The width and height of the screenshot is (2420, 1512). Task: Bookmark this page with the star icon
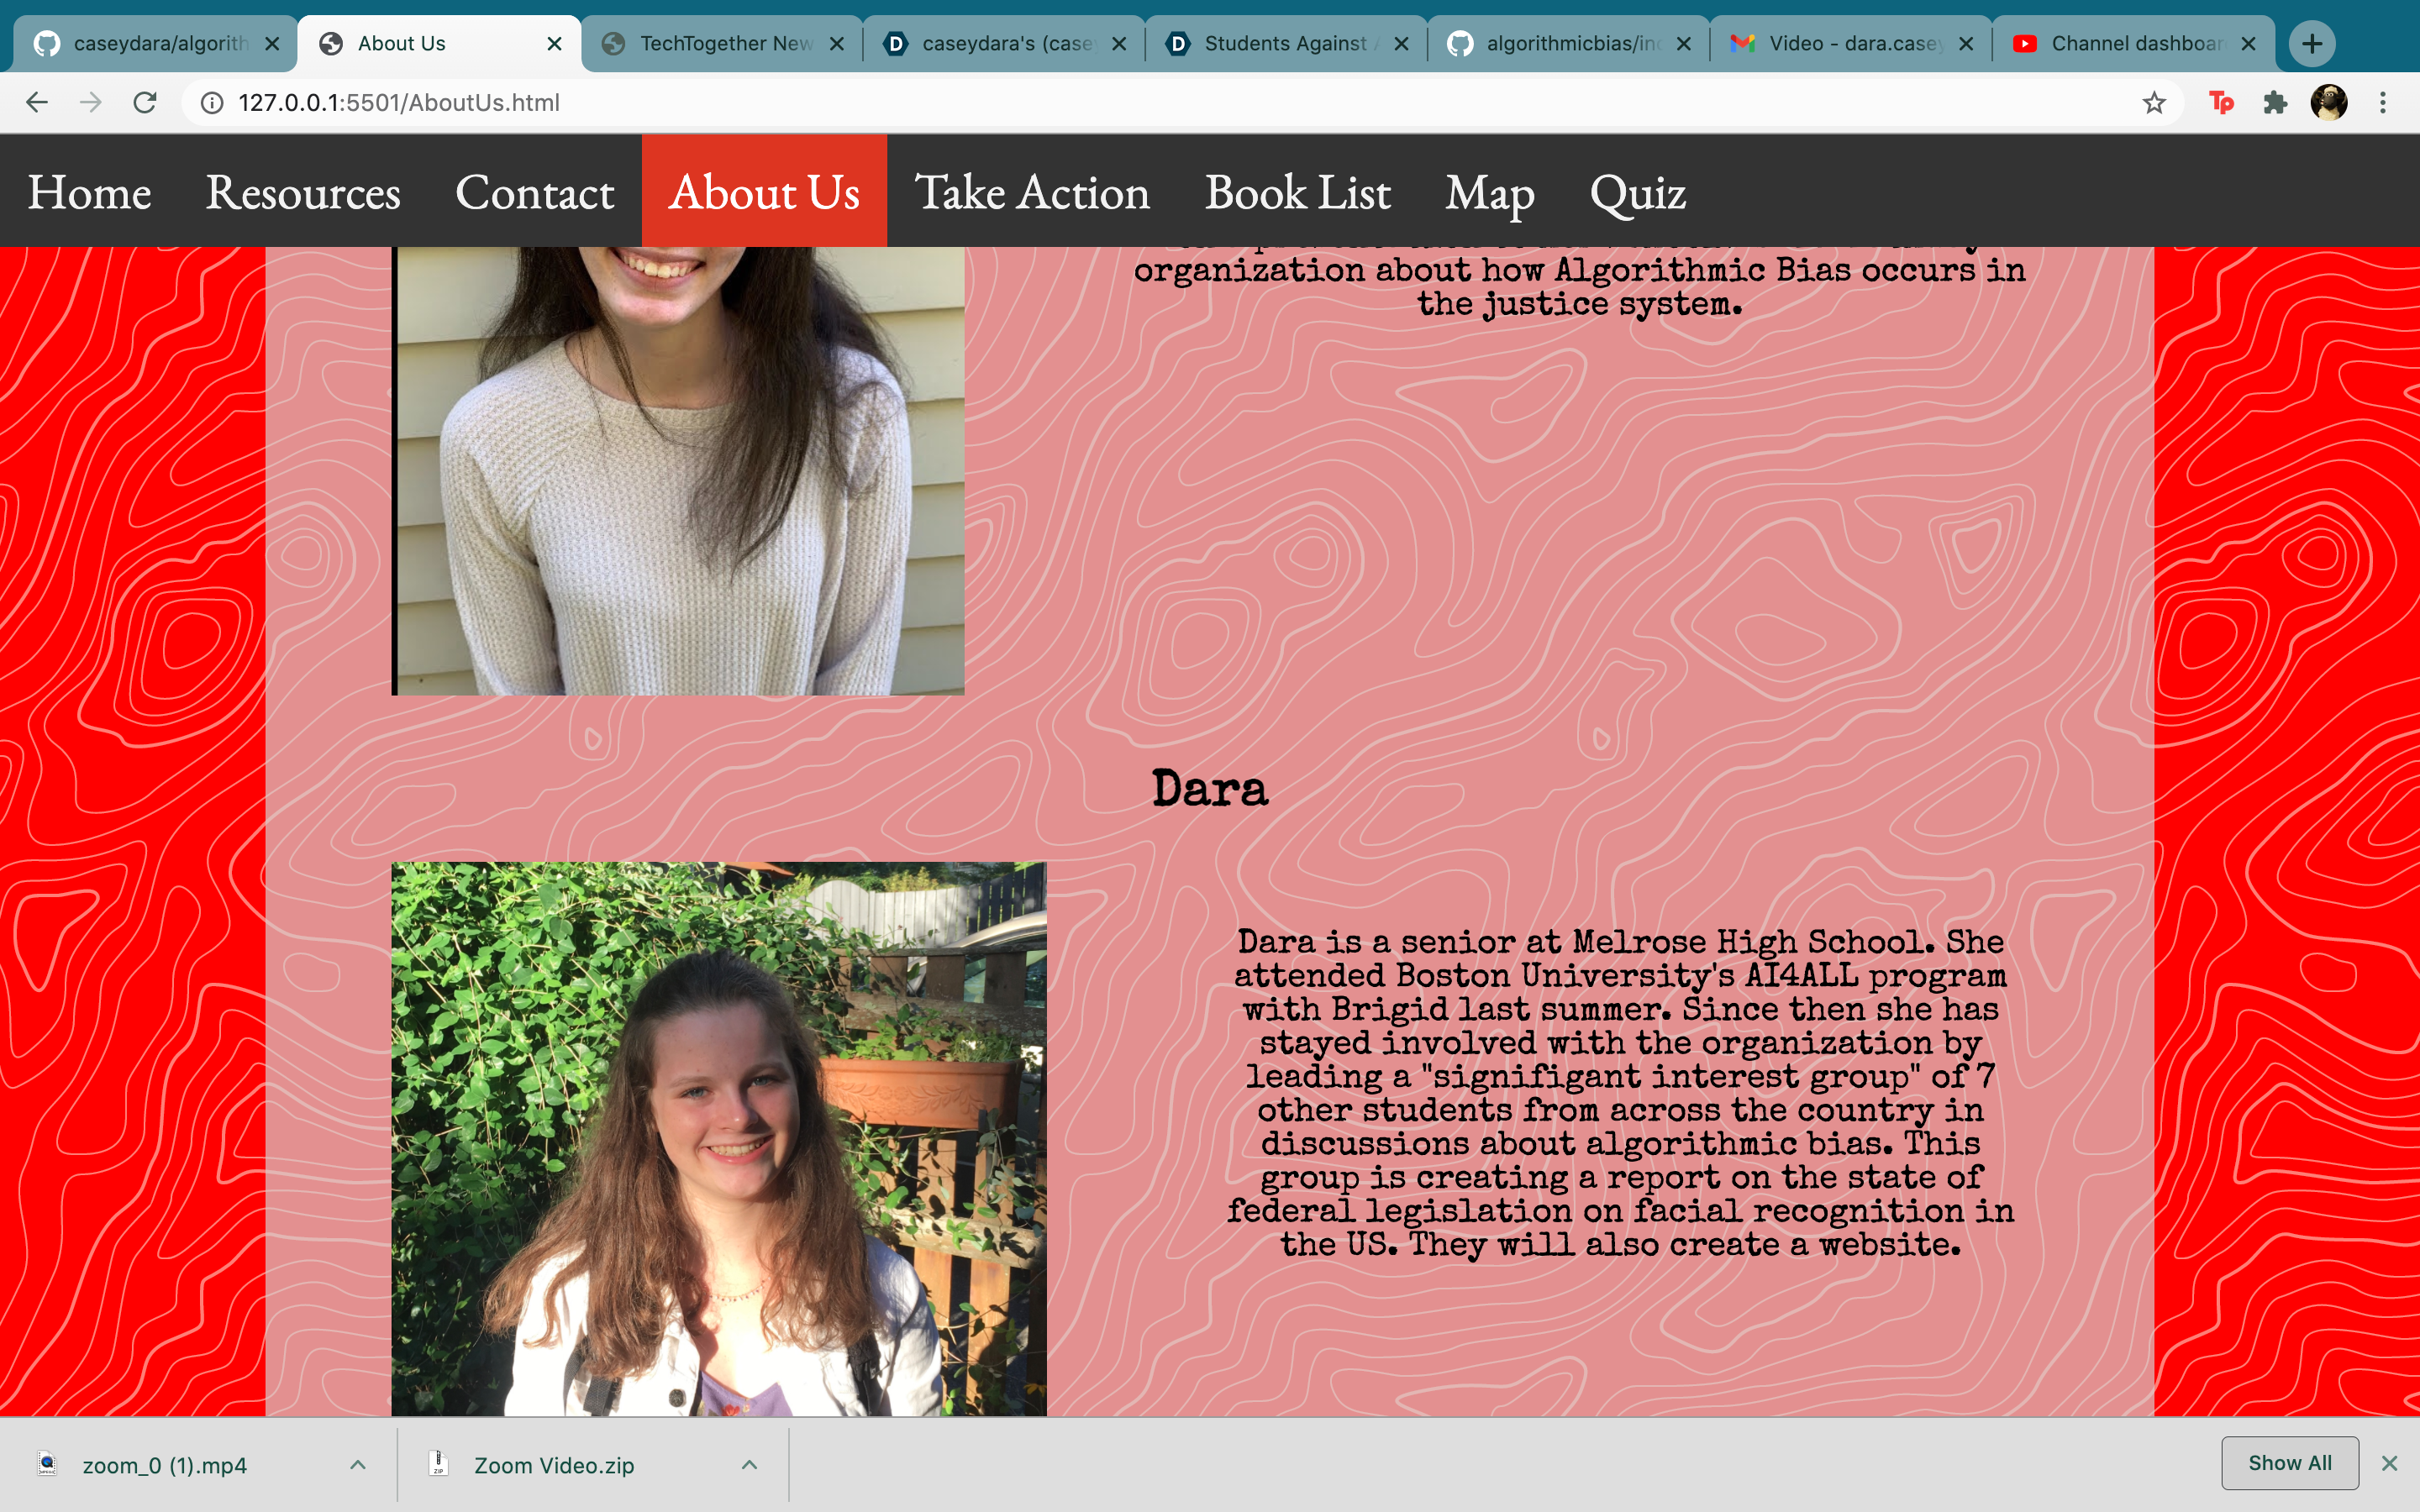tap(2154, 102)
